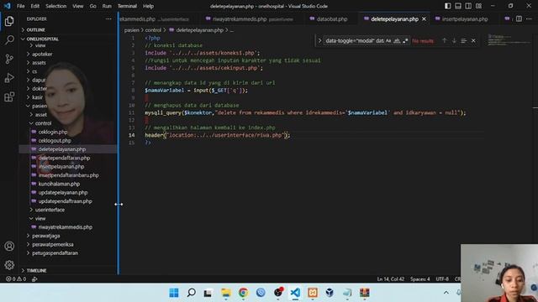Screen dimensions: 538x302
Task: Open the Extensions view
Action: coord(9,97)
